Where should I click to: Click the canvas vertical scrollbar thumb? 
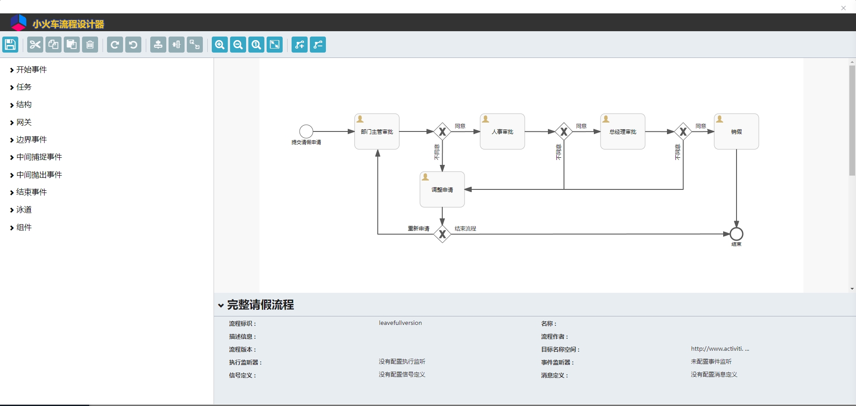852,120
